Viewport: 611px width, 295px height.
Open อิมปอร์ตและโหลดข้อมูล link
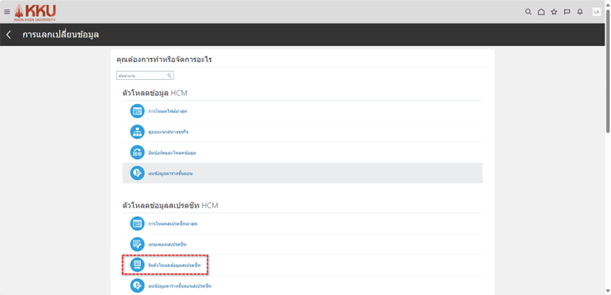click(x=171, y=153)
